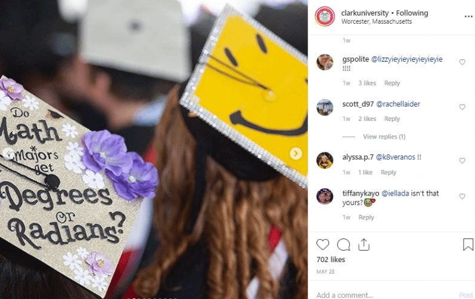Advance to next photo with carousel arrow
This screenshot has height=299, width=475.
point(296,154)
